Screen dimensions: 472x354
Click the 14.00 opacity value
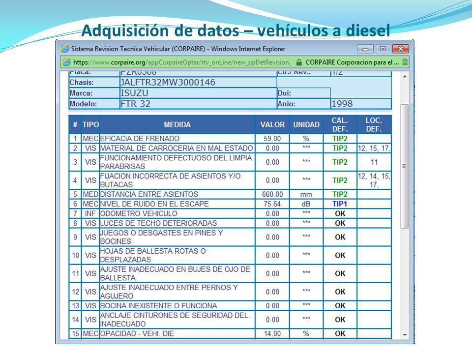(272, 333)
